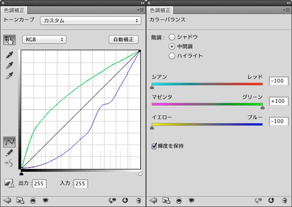Toggle layer visibility eye in Tone Curve panel

tap(46, 200)
